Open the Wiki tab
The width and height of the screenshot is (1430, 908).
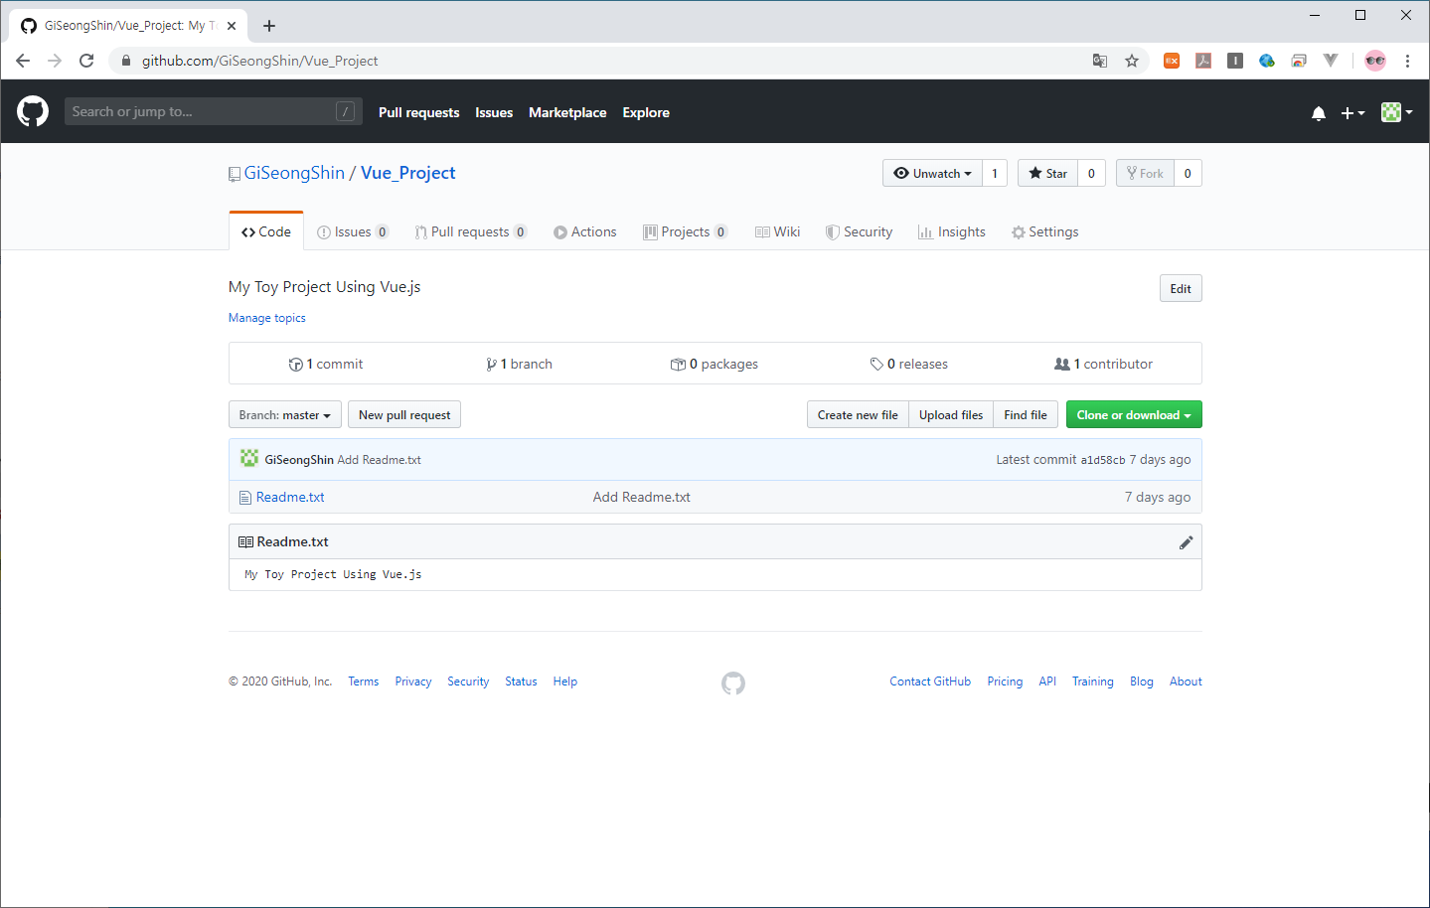point(778,231)
